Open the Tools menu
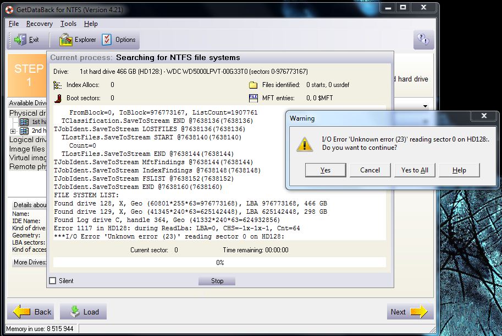 click(x=69, y=24)
